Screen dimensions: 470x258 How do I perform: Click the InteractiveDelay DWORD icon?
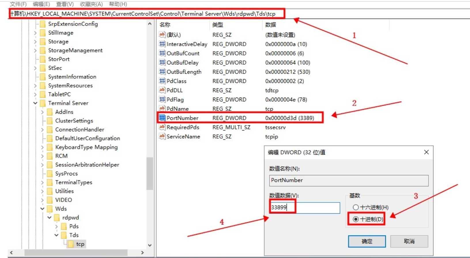point(162,44)
